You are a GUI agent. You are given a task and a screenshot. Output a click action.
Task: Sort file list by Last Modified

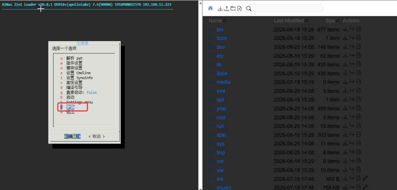pos(291,21)
